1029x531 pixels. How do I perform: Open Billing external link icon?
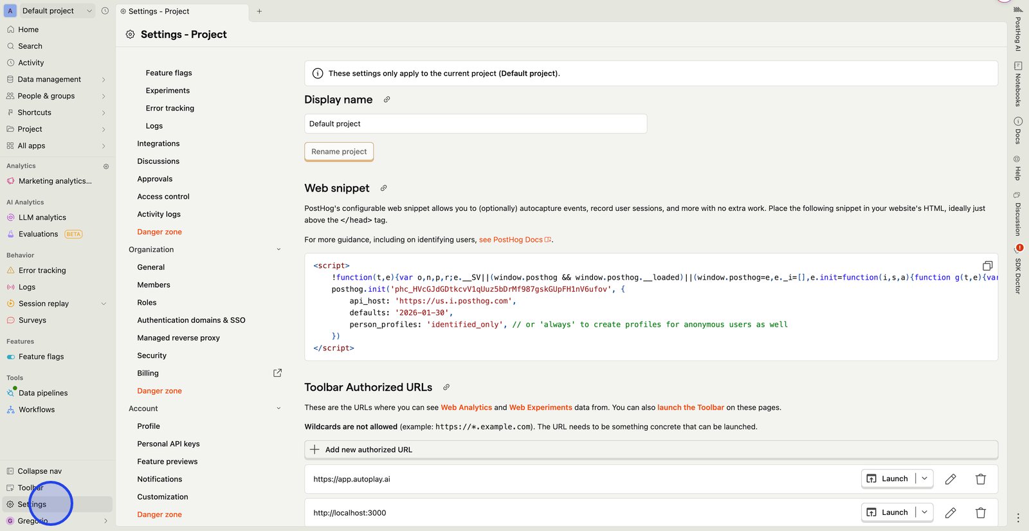[x=277, y=373]
